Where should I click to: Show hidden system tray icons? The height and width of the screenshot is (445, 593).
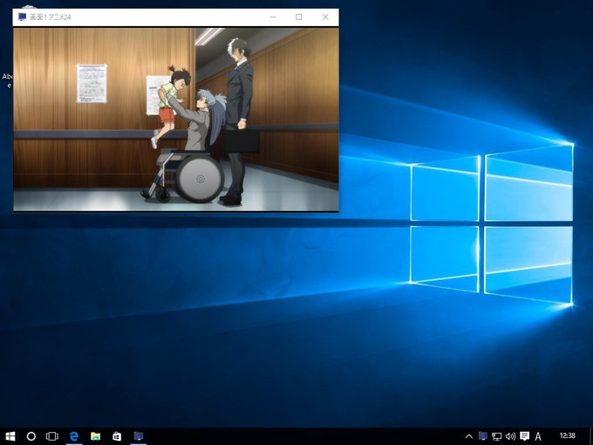[x=468, y=436]
